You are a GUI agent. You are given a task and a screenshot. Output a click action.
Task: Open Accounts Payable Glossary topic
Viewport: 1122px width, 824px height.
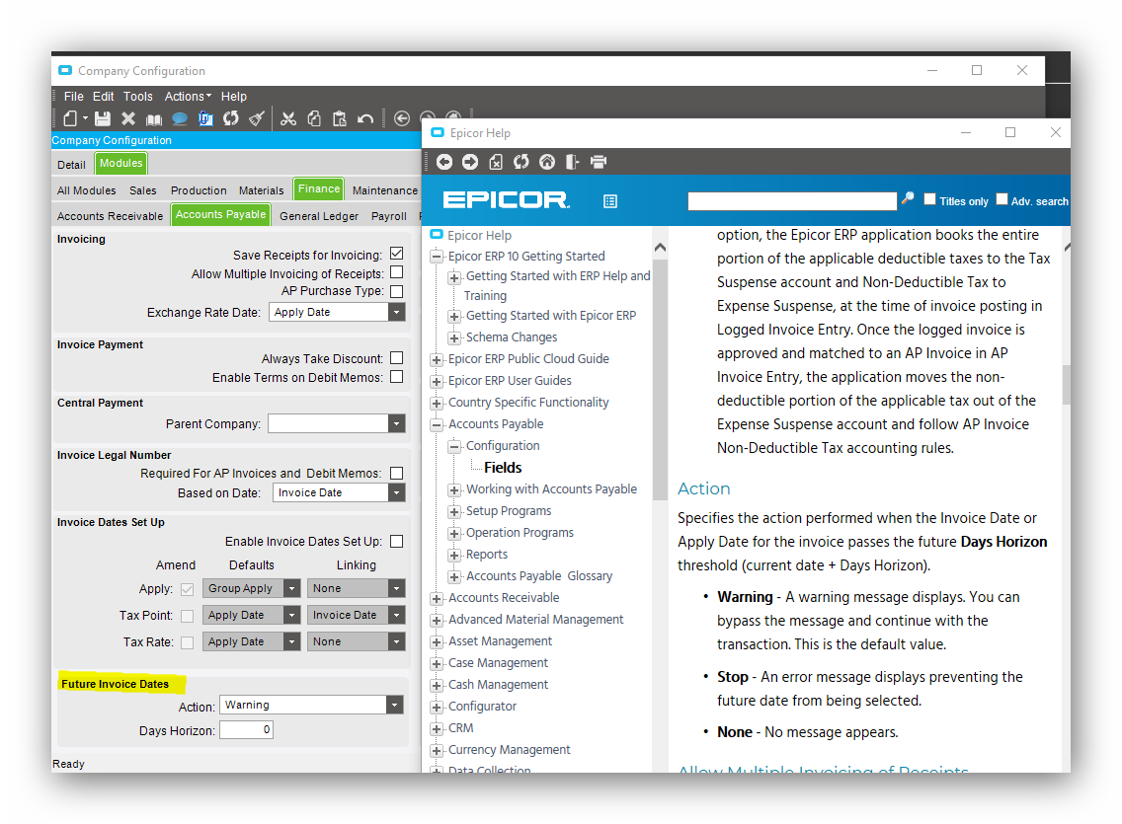539,576
